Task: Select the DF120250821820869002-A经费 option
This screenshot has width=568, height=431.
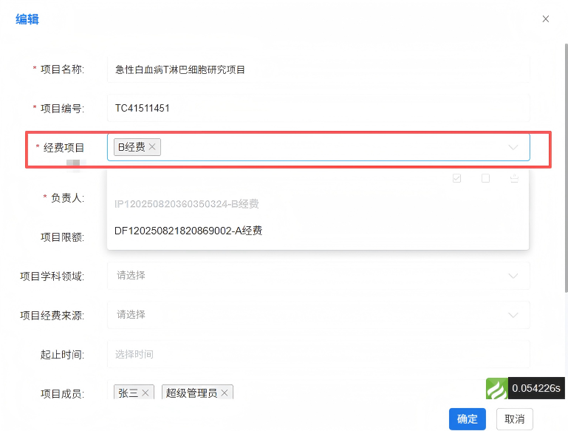Action: [x=188, y=231]
